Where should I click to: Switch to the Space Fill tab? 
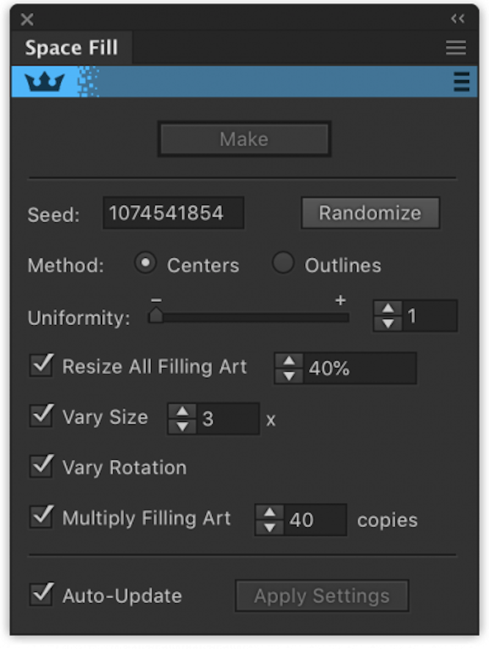(72, 48)
